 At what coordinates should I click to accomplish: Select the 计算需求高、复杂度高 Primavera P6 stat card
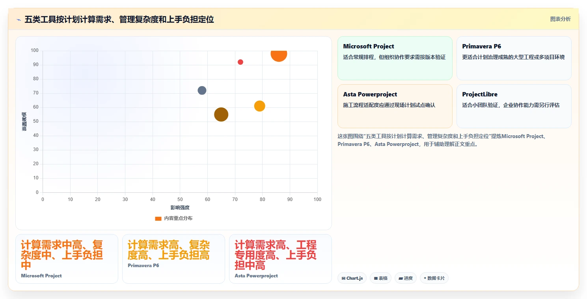pos(173,259)
